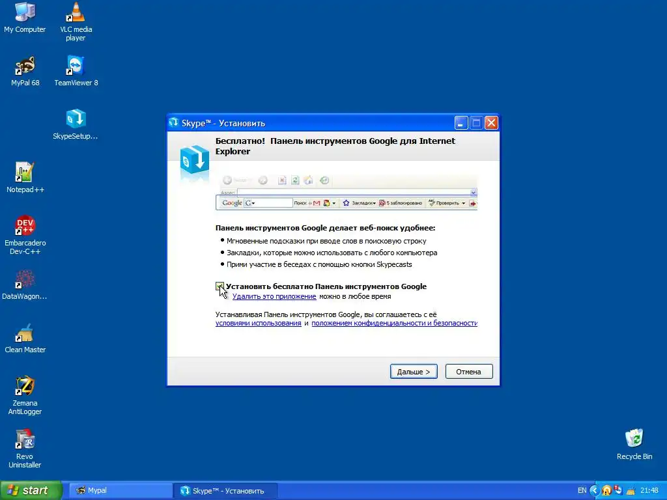Image resolution: width=667 pixels, height=500 pixels.
Task: Click the "Дальше >" button
Action: click(414, 372)
